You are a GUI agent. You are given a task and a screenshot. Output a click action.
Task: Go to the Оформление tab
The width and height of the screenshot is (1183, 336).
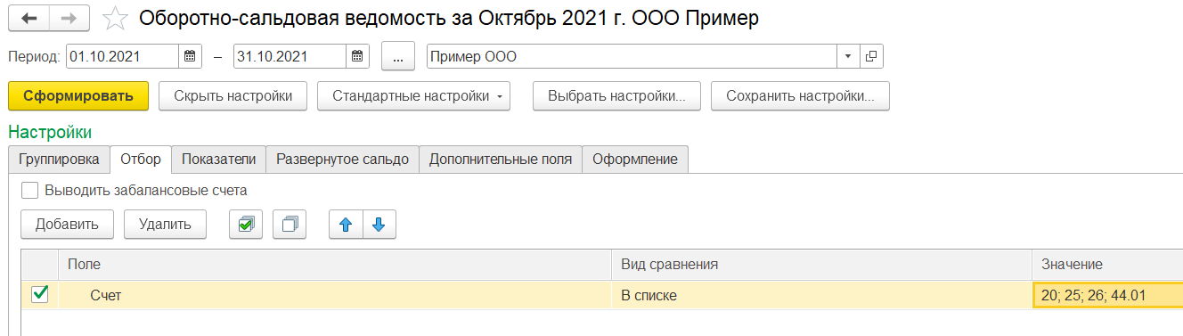pos(635,160)
